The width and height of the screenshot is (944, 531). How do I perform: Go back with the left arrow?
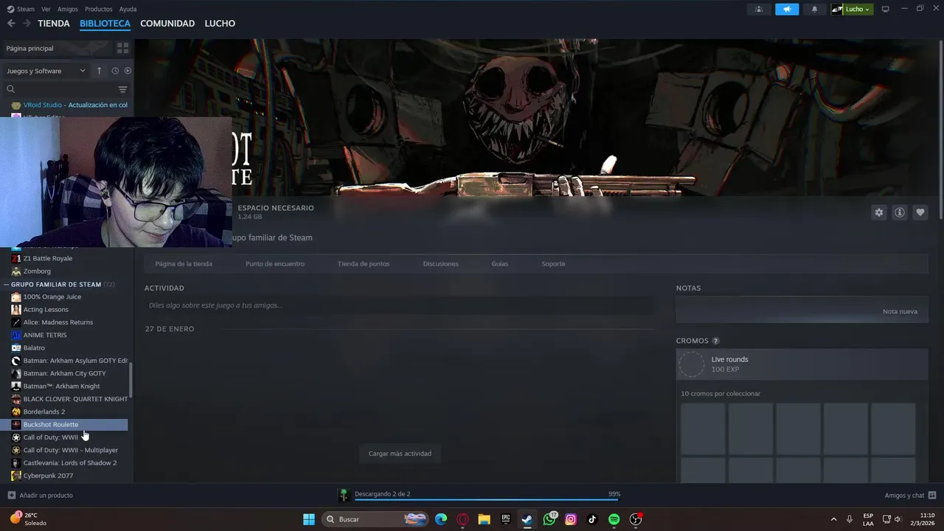tap(11, 24)
